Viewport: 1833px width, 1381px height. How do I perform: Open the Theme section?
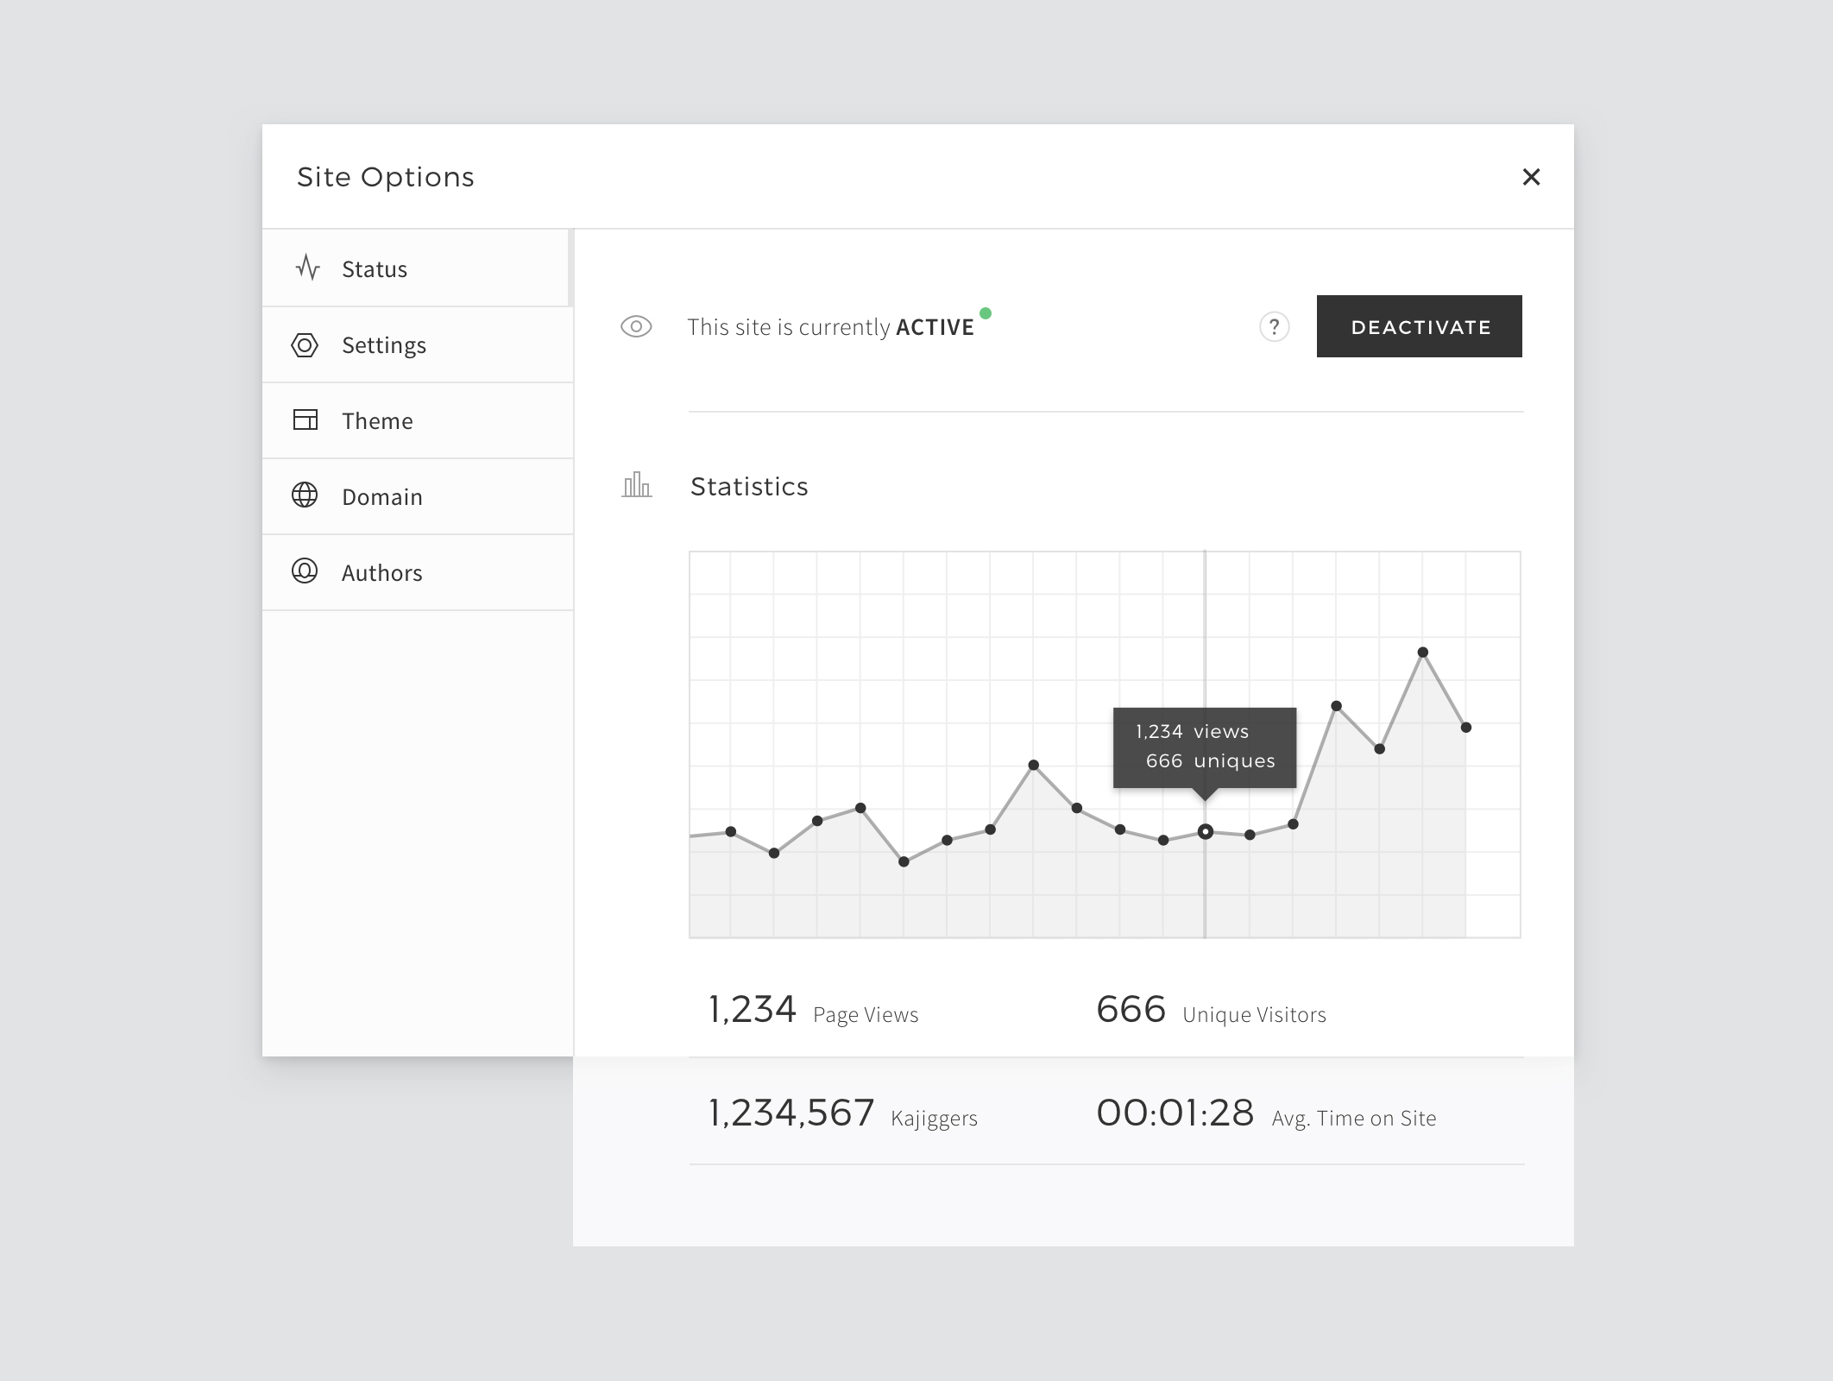click(x=377, y=421)
